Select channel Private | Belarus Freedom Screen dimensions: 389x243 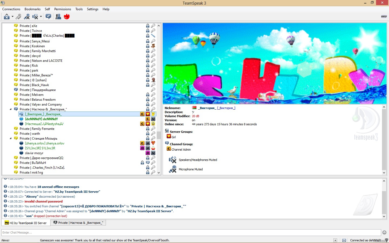click(38, 100)
